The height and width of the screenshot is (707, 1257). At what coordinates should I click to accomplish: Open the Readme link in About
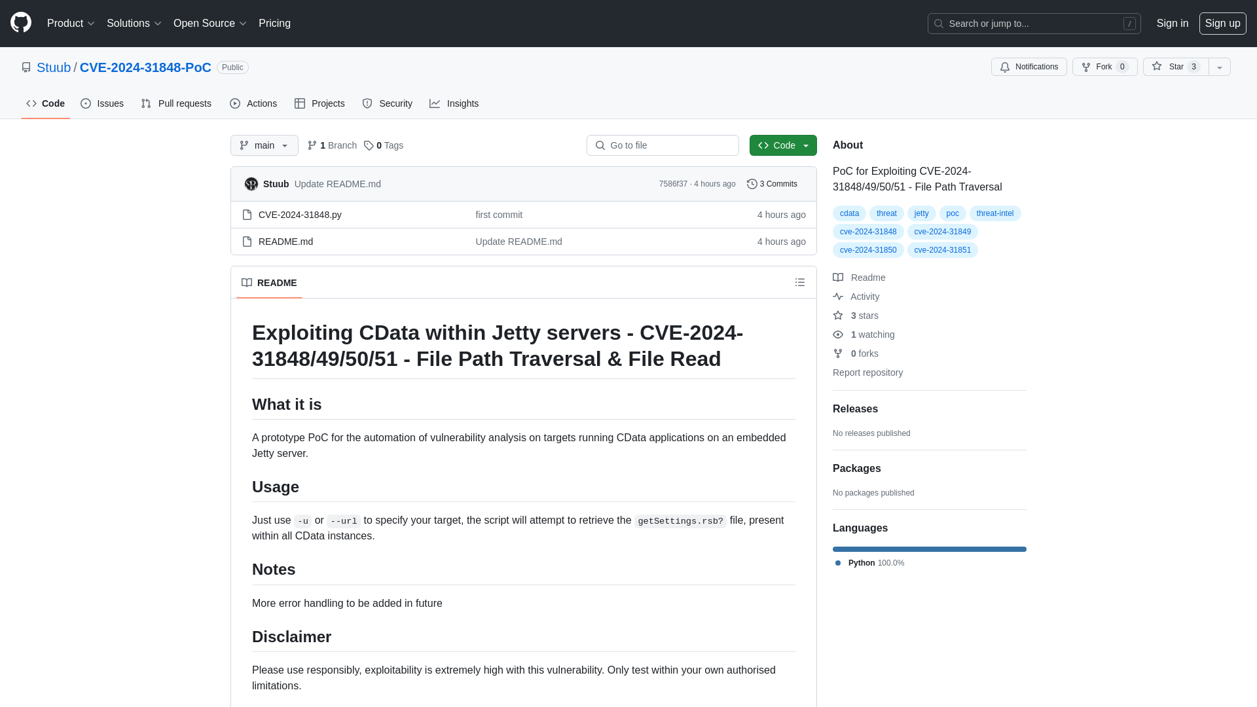859,278
